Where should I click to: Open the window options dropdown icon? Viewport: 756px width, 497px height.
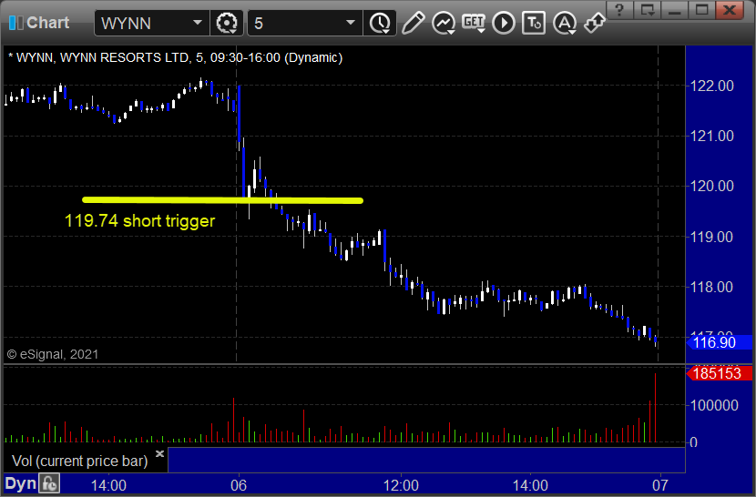(647, 10)
